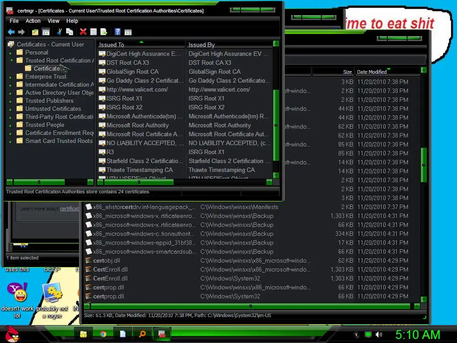Go up one level with folder icon

coord(35,32)
